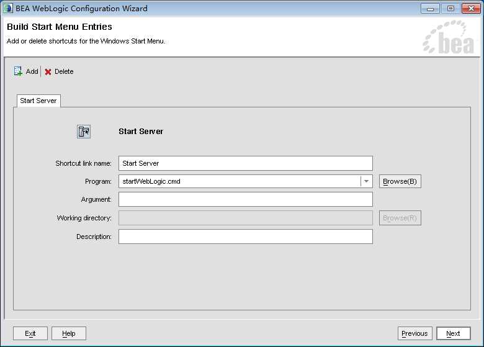Screen dimensions: 484x347
Task: Minimize the Configuration Wizard window
Action: click(x=430, y=9)
